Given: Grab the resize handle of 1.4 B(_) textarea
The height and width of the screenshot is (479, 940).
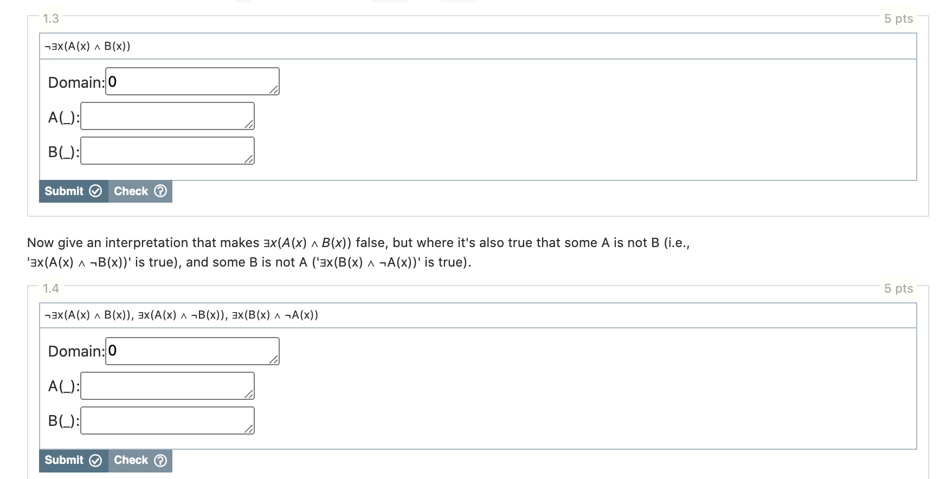Looking at the screenshot, I should [249, 429].
